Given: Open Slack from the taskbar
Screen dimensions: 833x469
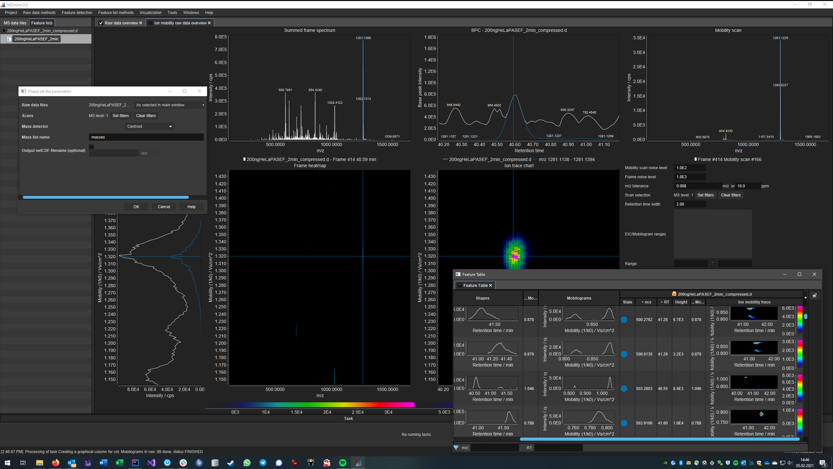Looking at the screenshot, I should [x=183, y=462].
